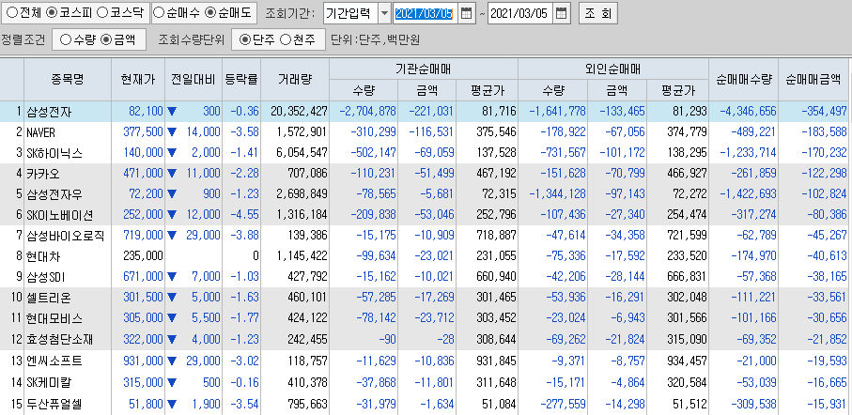Click NAVER current price 377,500
This screenshot has height=415, width=852.
pyautogui.click(x=143, y=132)
